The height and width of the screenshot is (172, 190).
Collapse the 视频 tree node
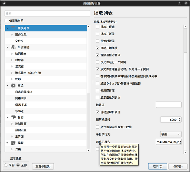[7, 143]
